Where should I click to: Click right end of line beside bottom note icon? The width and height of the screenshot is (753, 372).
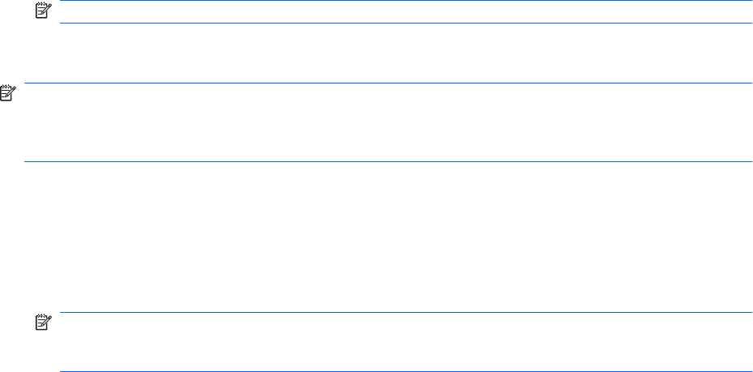pos(749,313)
